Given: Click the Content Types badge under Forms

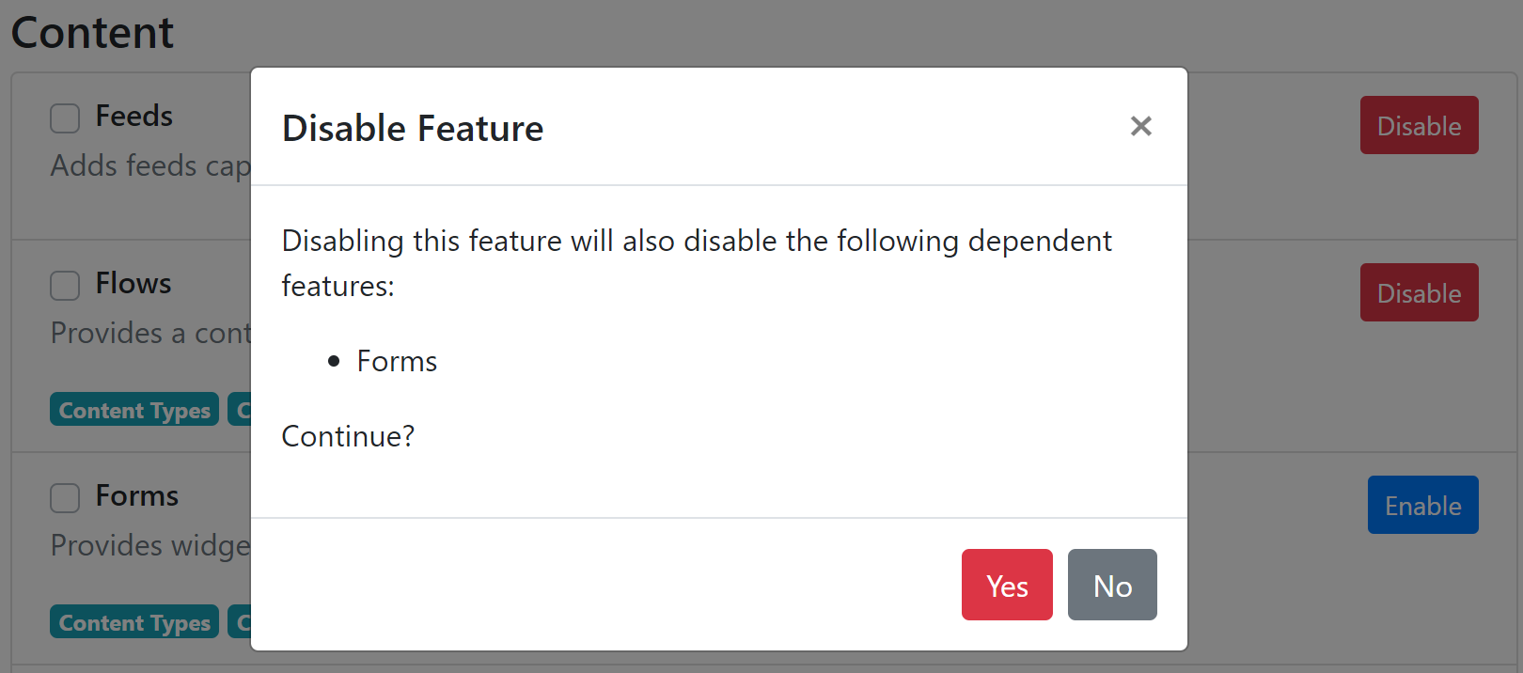Looking at the screenshot, I should (x=133, y=621).
